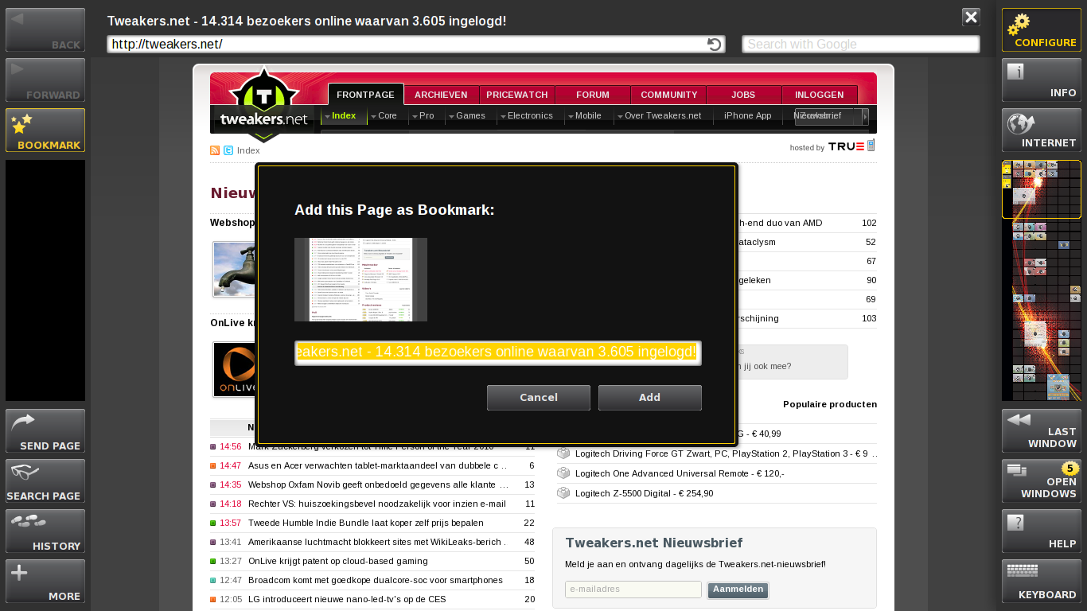This screenshot has height=611, width=1087.
Task: Switch to the Last Window
Action: coord(1042,431)
